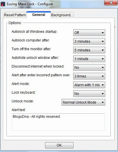The height and width of the screenshot is (152, 118).
Task: Open Disconnect internet when locked dropdown
Action: (x=89, y=68)
